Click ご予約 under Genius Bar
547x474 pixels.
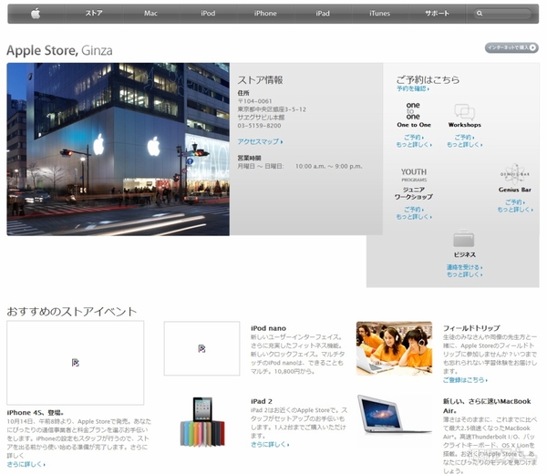[x=515, y=202]
